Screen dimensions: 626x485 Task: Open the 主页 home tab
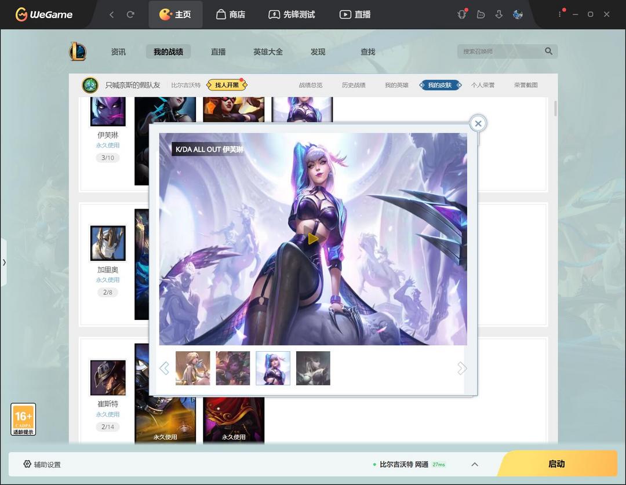175,14
